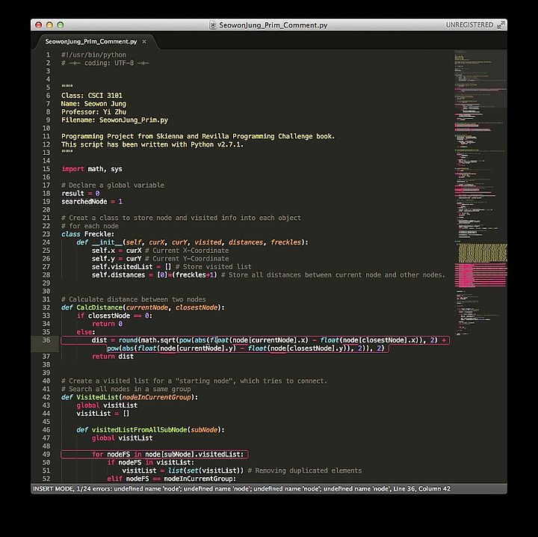538x537 pixels.
Task: Click the 'return dist' statement
Action: tap(113, 357)
